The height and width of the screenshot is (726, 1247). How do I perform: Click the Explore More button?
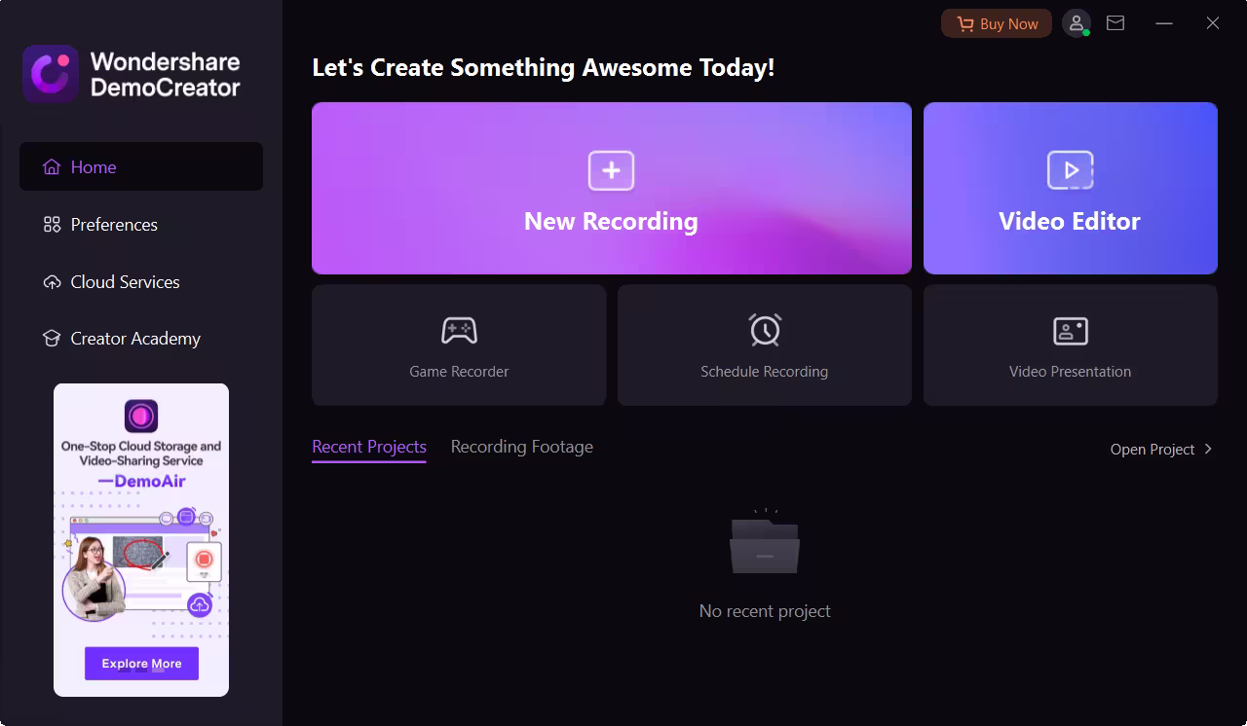pyautogui.click(x=141, y=664)
